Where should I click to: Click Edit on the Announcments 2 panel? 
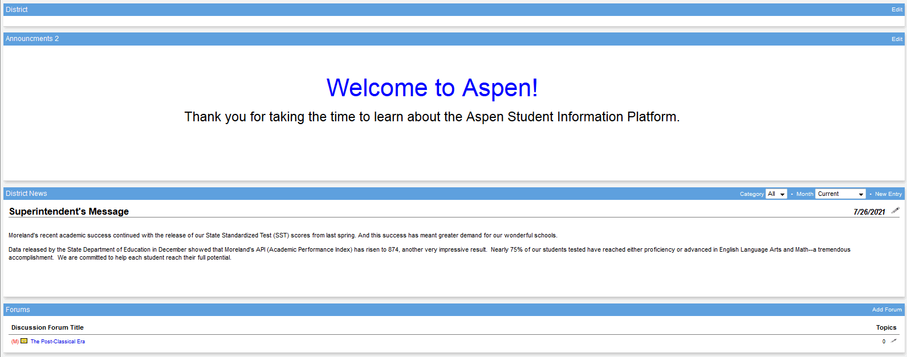897,39
